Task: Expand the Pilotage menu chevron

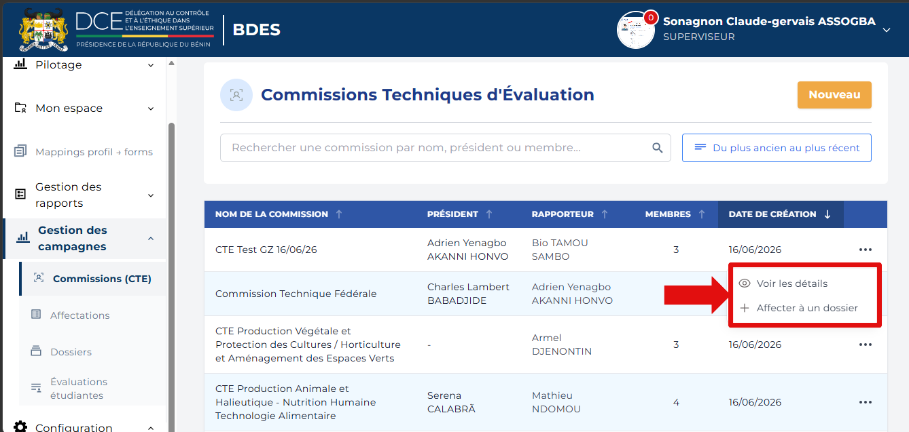Action: point(151,65)
